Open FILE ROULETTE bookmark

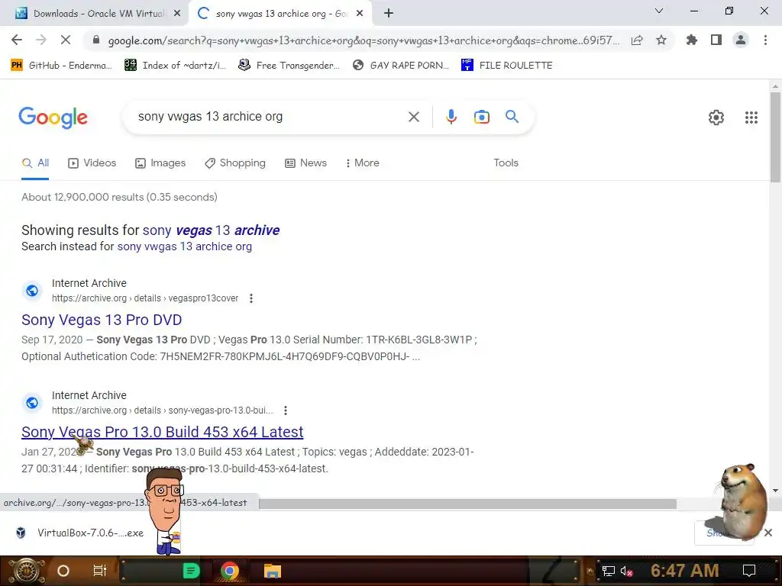(507, 66)
